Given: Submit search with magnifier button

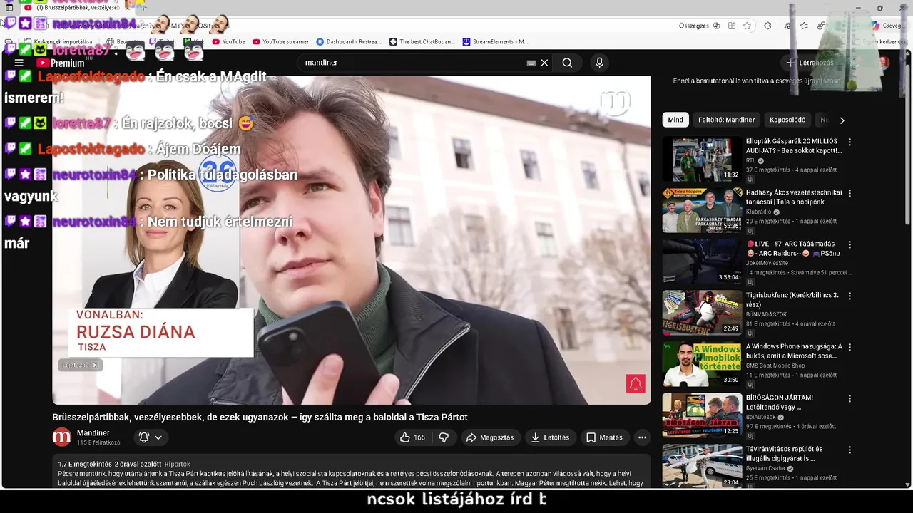Looking at the screenshot, I should tap(567, 63).
